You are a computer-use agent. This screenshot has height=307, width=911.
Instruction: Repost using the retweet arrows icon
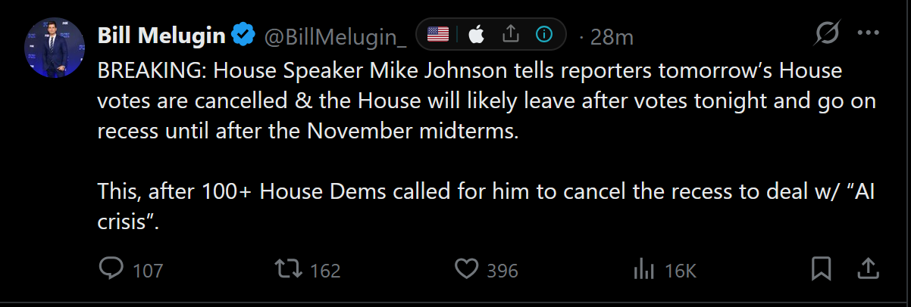(x=289, y=269)
